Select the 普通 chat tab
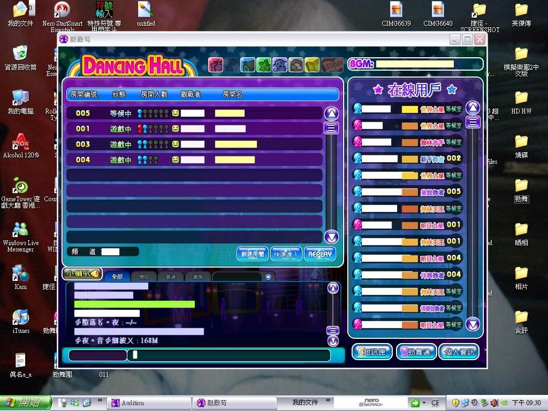Viewport: 548px width, 411px height. pyautogui.click(x=171, y=277)
